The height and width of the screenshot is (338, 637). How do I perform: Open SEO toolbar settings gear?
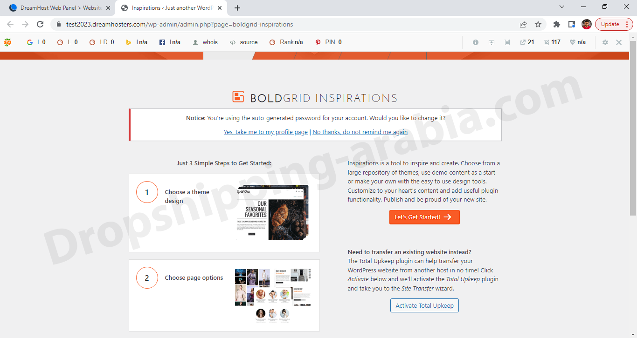click(x=605, y=42)
